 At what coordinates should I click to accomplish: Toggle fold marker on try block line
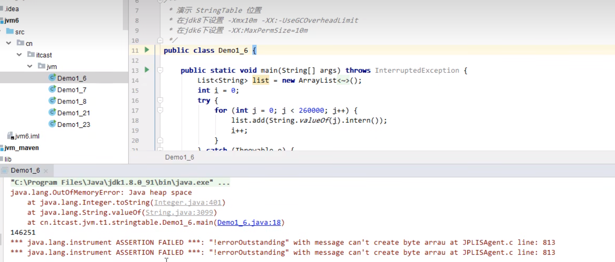click(160, 100)
